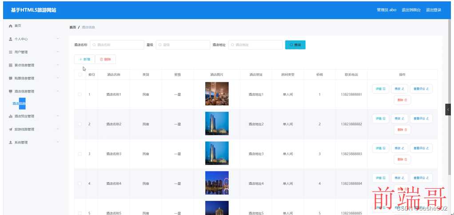Click 查看评论 for row 酒店名称3
Screen dimensions: 454x215
tap(421, 148)
